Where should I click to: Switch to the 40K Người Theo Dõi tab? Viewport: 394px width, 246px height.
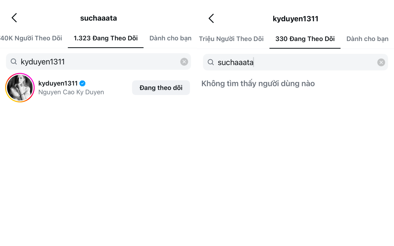31,38
